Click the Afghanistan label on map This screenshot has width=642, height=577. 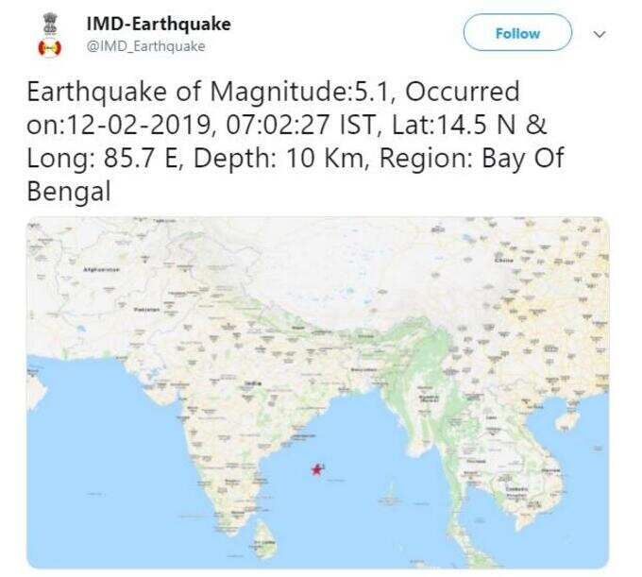[102, 269]
